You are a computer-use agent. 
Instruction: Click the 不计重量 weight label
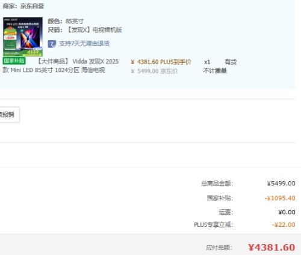point(215,71)
